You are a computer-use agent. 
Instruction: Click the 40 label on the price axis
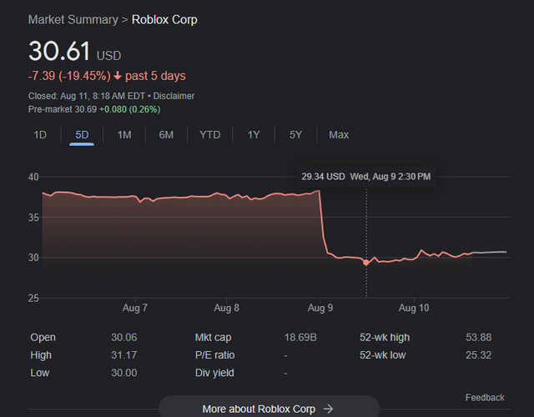[33, 177]
